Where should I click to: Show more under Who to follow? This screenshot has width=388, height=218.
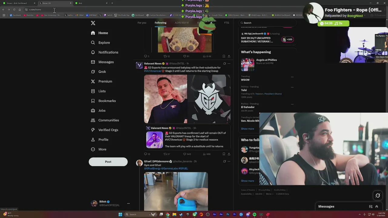(247, 181)
